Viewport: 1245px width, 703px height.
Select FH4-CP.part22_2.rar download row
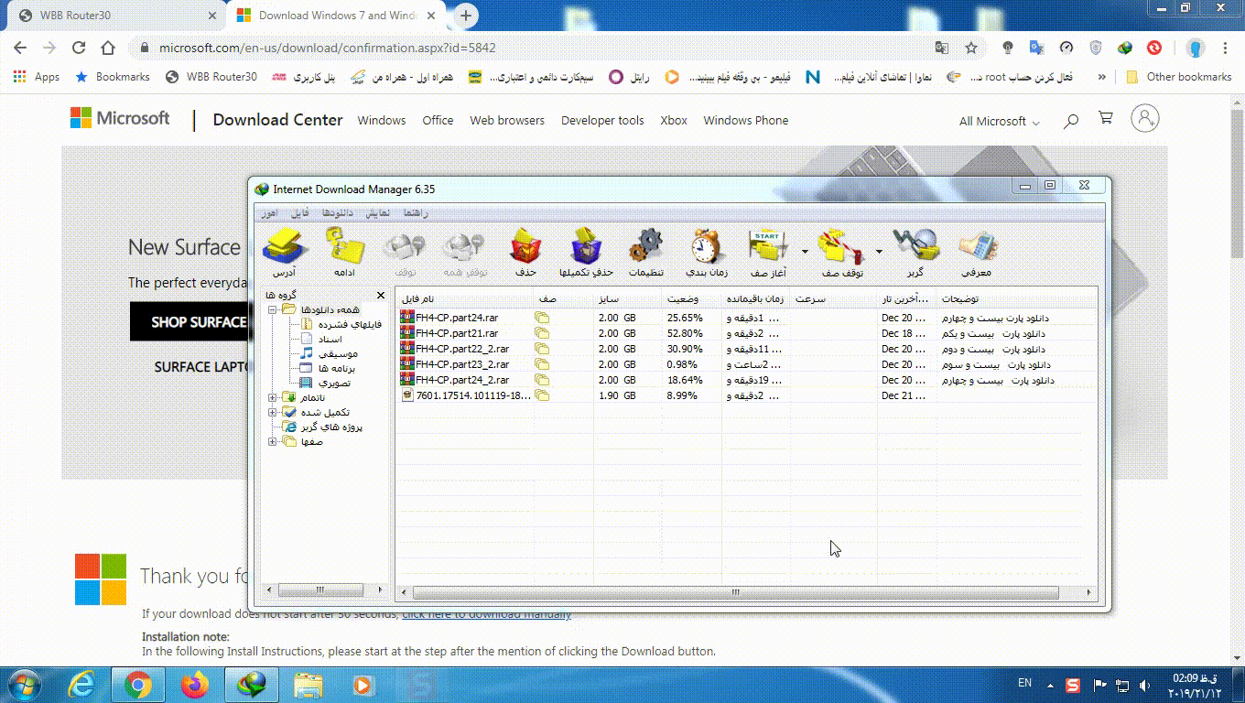(x=746, y=349)
